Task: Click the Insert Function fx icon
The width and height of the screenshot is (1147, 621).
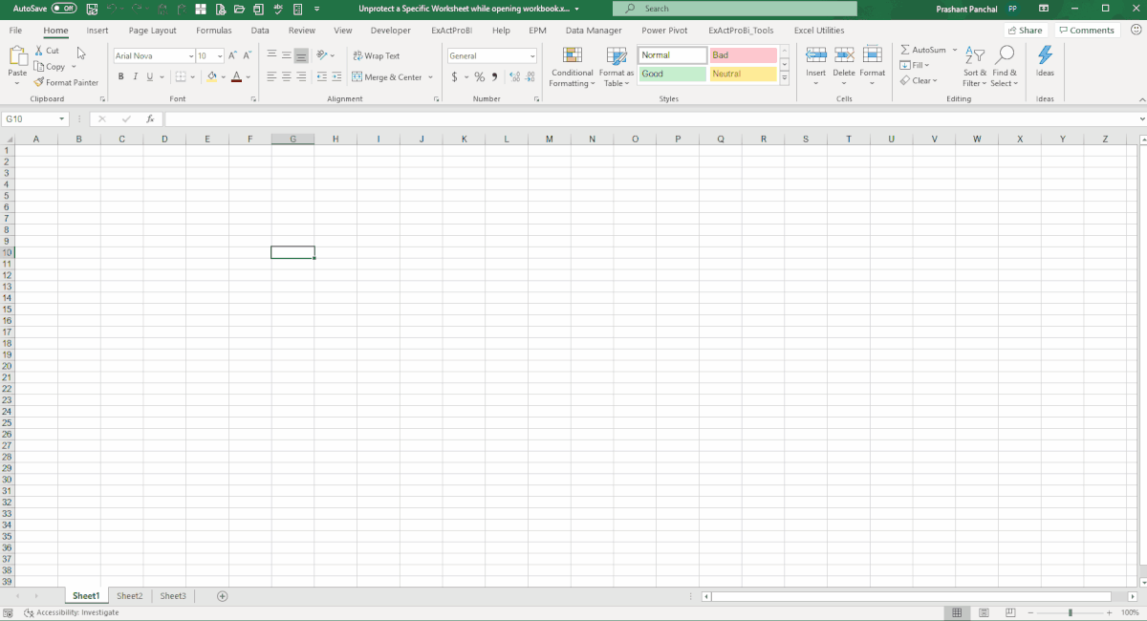Action: click(150, 119)
